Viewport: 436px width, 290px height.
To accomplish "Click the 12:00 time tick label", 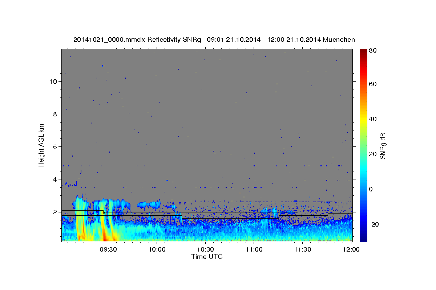I will (351, 250).
